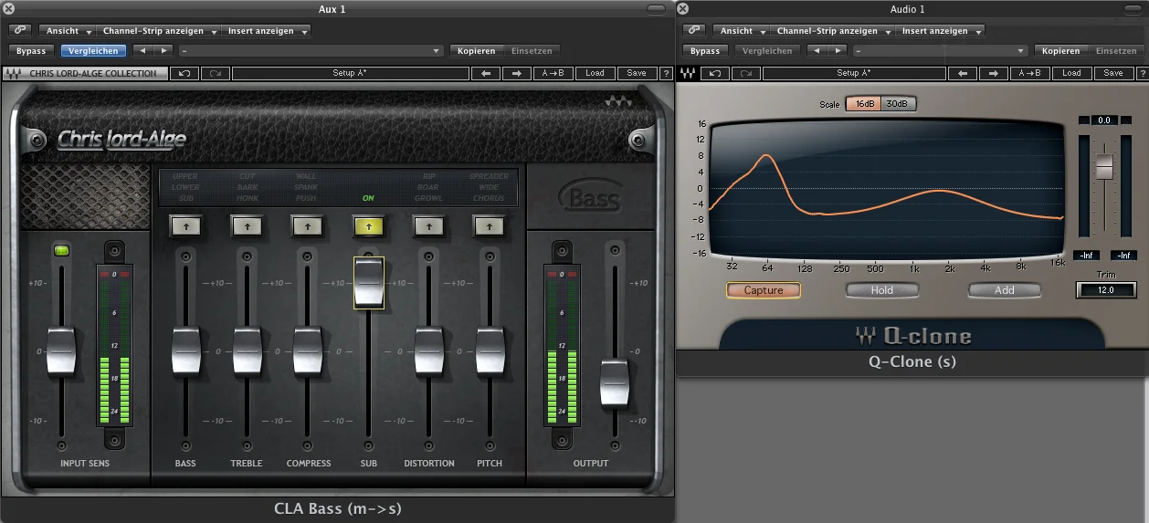
Task: Select next setting arrow in Aux 1 header
Action: pos(163,51)
